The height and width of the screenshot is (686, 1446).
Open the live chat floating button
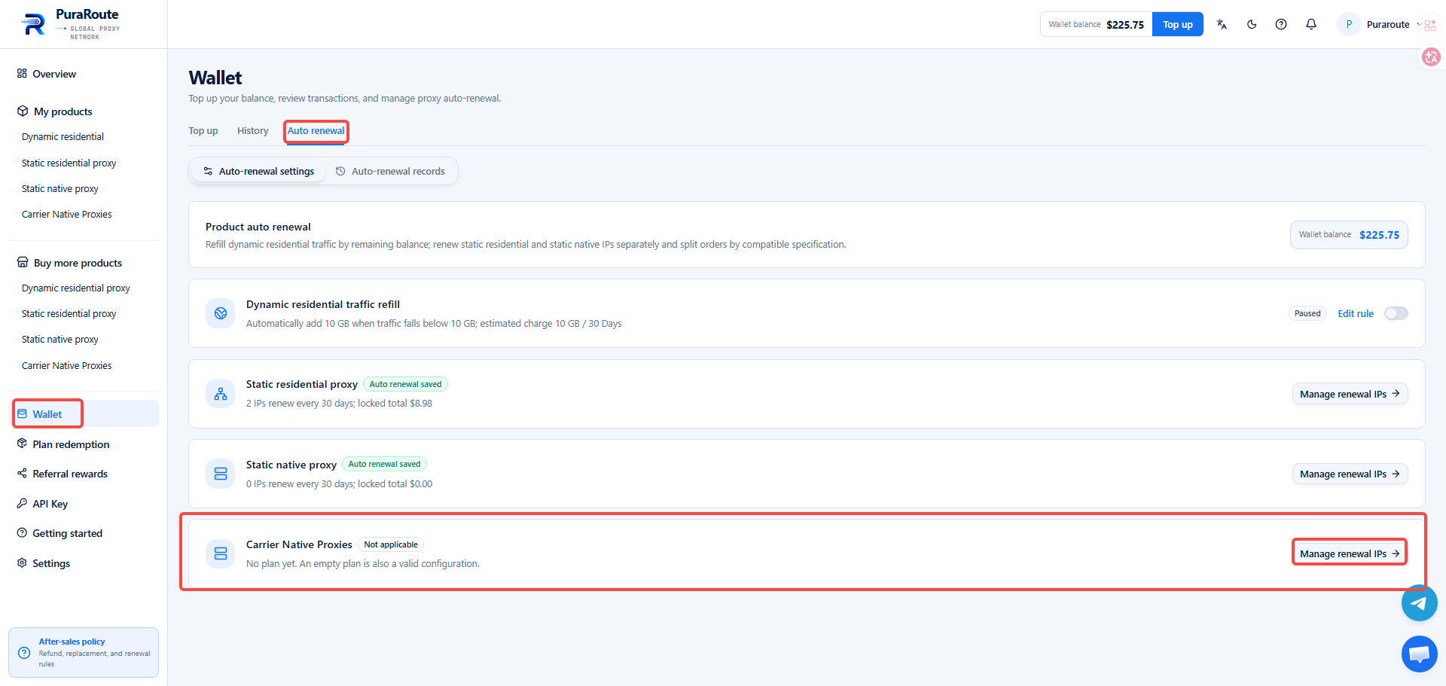(x=1419, y=654)
